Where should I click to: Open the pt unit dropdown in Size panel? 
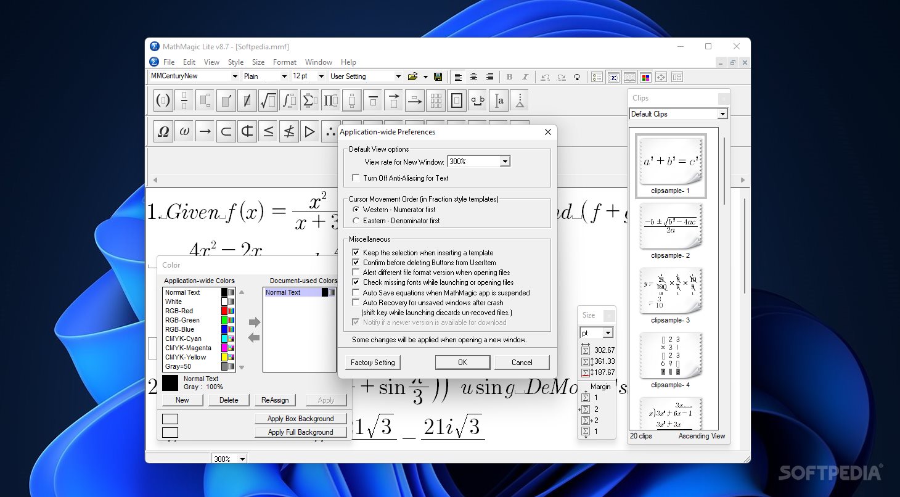(x=608, y=333)
